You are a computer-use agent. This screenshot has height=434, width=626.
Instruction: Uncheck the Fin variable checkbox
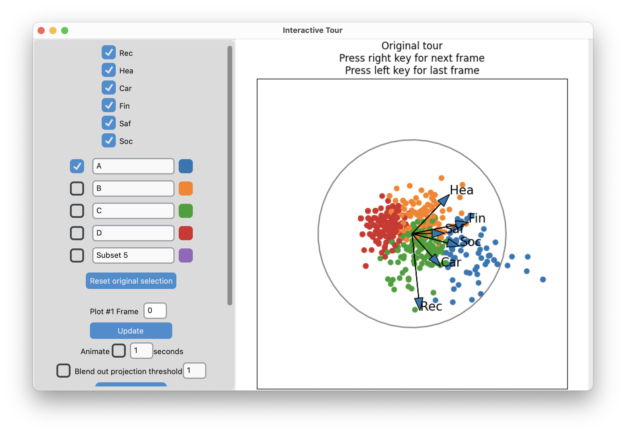click(109, 105)
